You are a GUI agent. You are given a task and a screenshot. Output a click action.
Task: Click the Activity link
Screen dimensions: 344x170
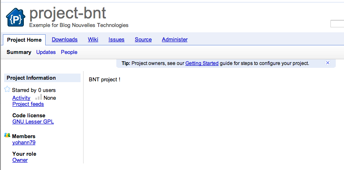21,98
